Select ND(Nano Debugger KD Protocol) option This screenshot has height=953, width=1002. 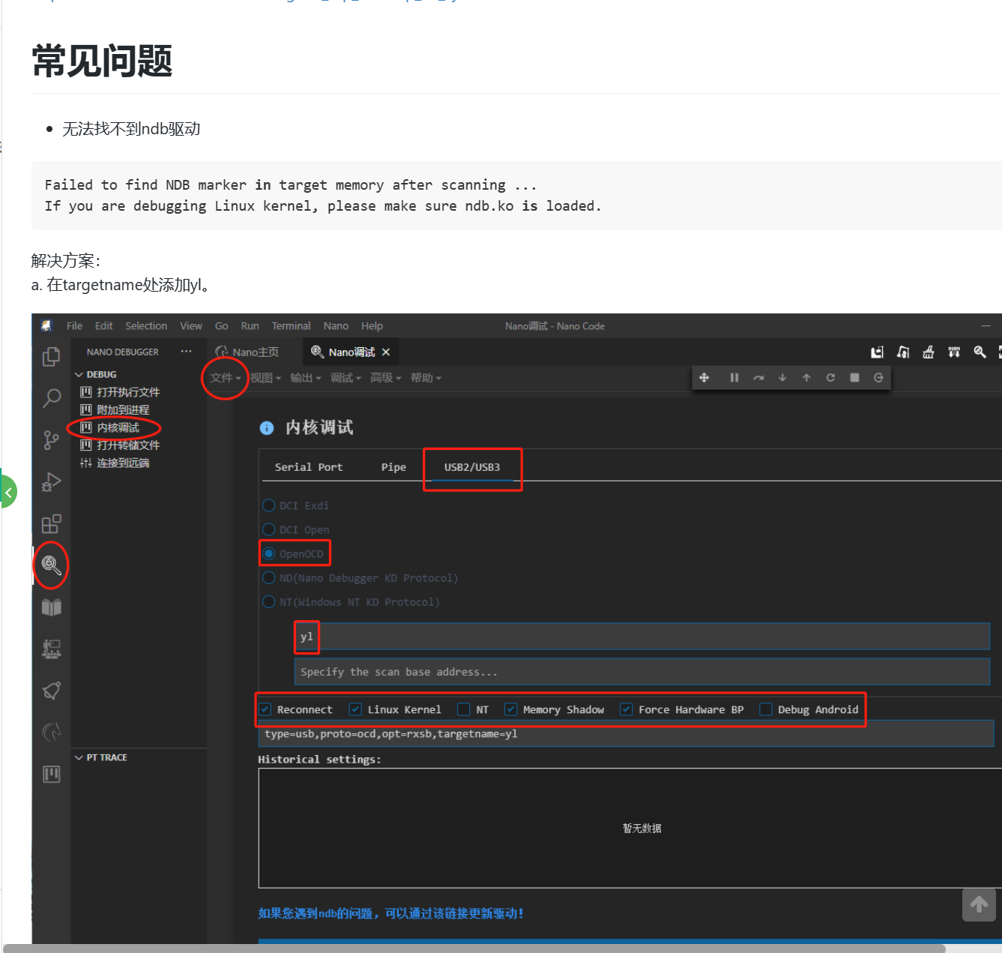[x=269, y=577]
